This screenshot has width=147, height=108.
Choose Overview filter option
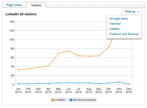pyautogui.click(x=115, y=24)
